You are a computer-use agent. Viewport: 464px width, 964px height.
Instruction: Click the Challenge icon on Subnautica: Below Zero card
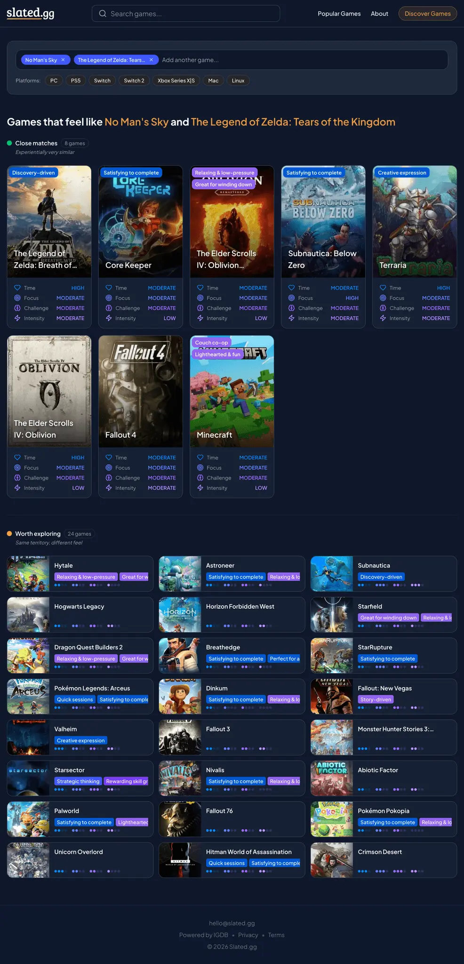(x=291, y=308)
